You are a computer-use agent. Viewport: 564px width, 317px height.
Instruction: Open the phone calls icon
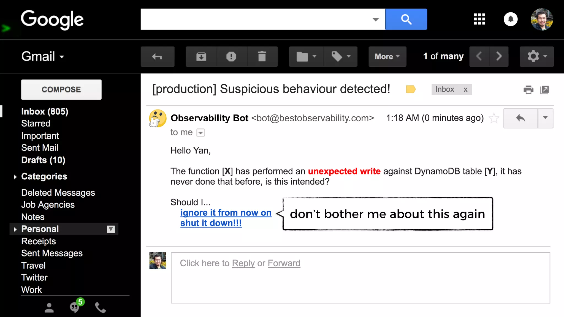(101, 308)
